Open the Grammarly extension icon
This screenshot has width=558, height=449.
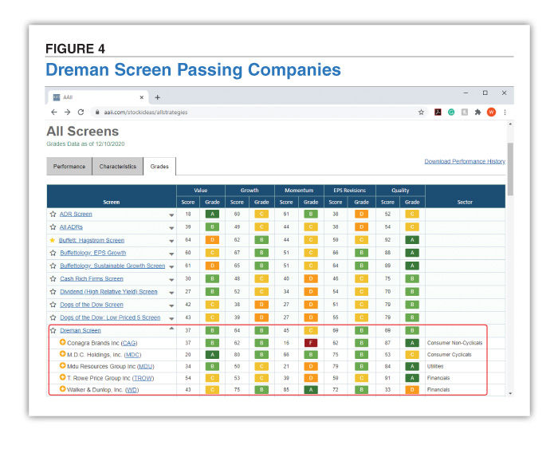click(x=451, y=112)
